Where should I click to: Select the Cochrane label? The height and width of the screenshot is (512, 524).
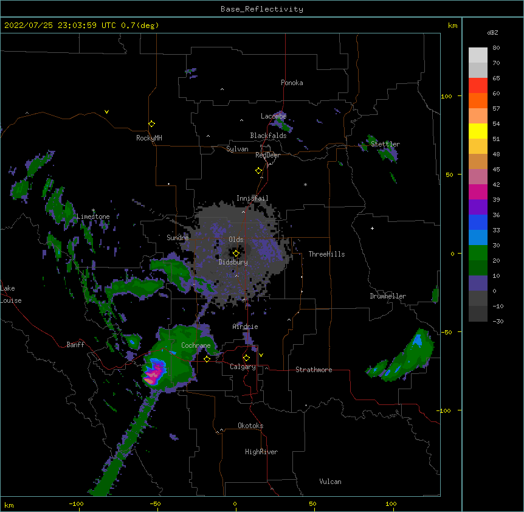click(196, 345)
